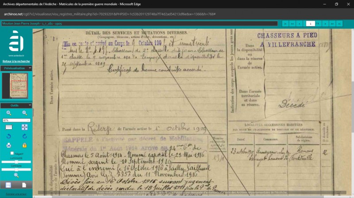354x198 pixels.
Task: Rotate the image counterclockwise
Action: (x=9, y=136)
